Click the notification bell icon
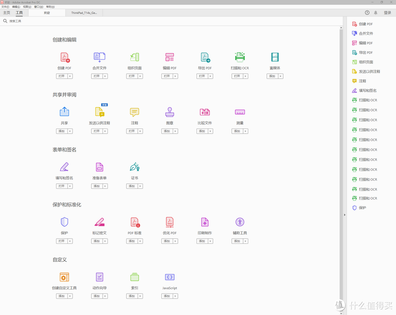The width and height of the screenshot is (396, 315). tap(375, 13)
